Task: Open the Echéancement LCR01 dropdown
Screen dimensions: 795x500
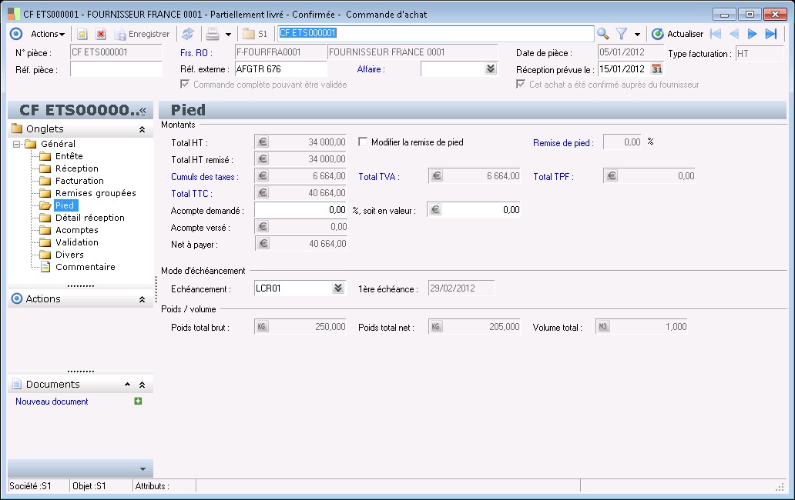Action: click(x=338, y=288)
